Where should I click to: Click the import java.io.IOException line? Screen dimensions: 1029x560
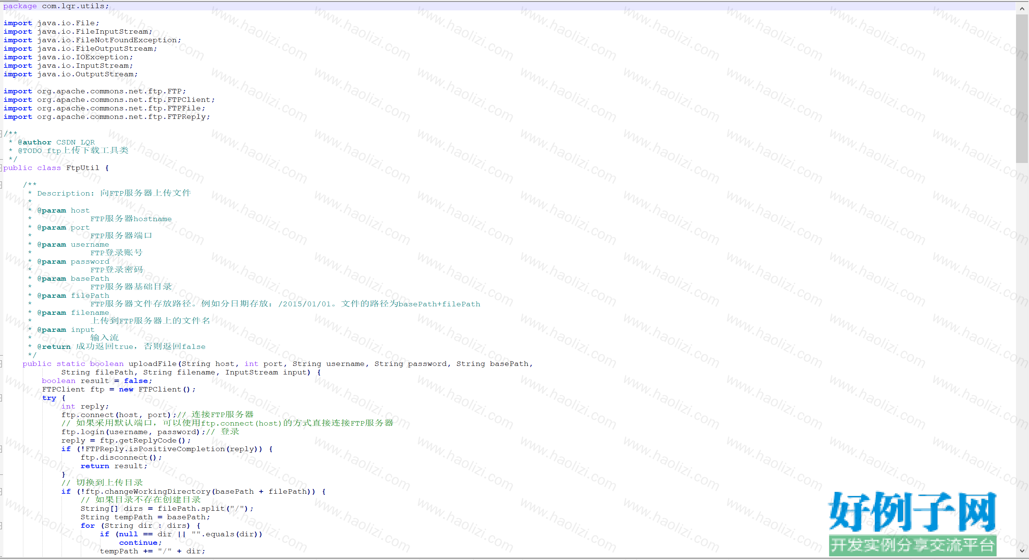pos(68,57)
